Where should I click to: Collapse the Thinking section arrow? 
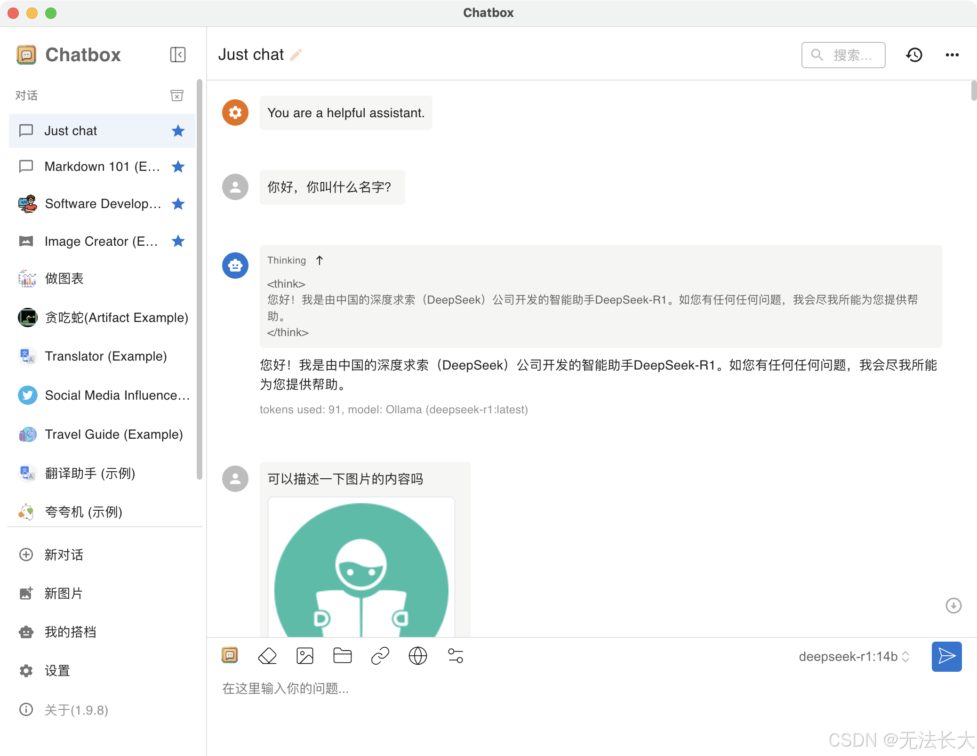tap(320, 260)
